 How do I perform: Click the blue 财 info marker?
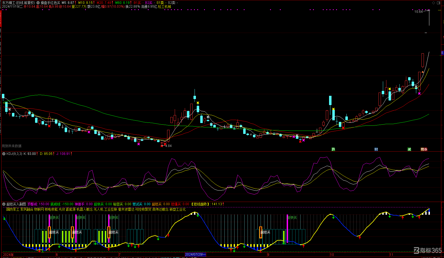click(376, 149)
